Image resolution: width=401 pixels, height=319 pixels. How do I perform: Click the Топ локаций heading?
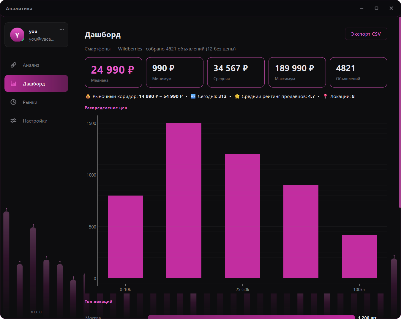tap(99, 301)
